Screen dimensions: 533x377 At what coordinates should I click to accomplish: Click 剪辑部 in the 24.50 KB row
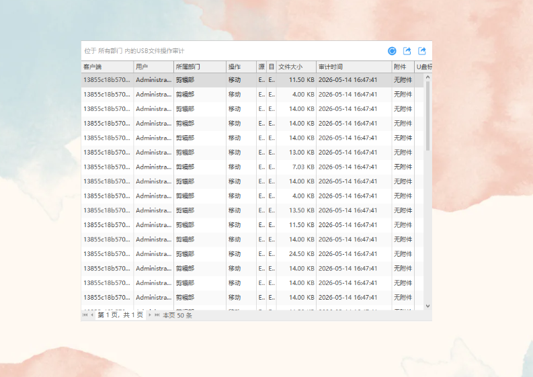point(185,254)
